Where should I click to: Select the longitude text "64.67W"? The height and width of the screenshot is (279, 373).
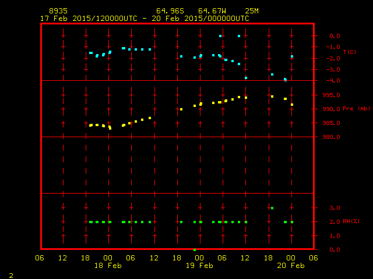pos(212,11)
